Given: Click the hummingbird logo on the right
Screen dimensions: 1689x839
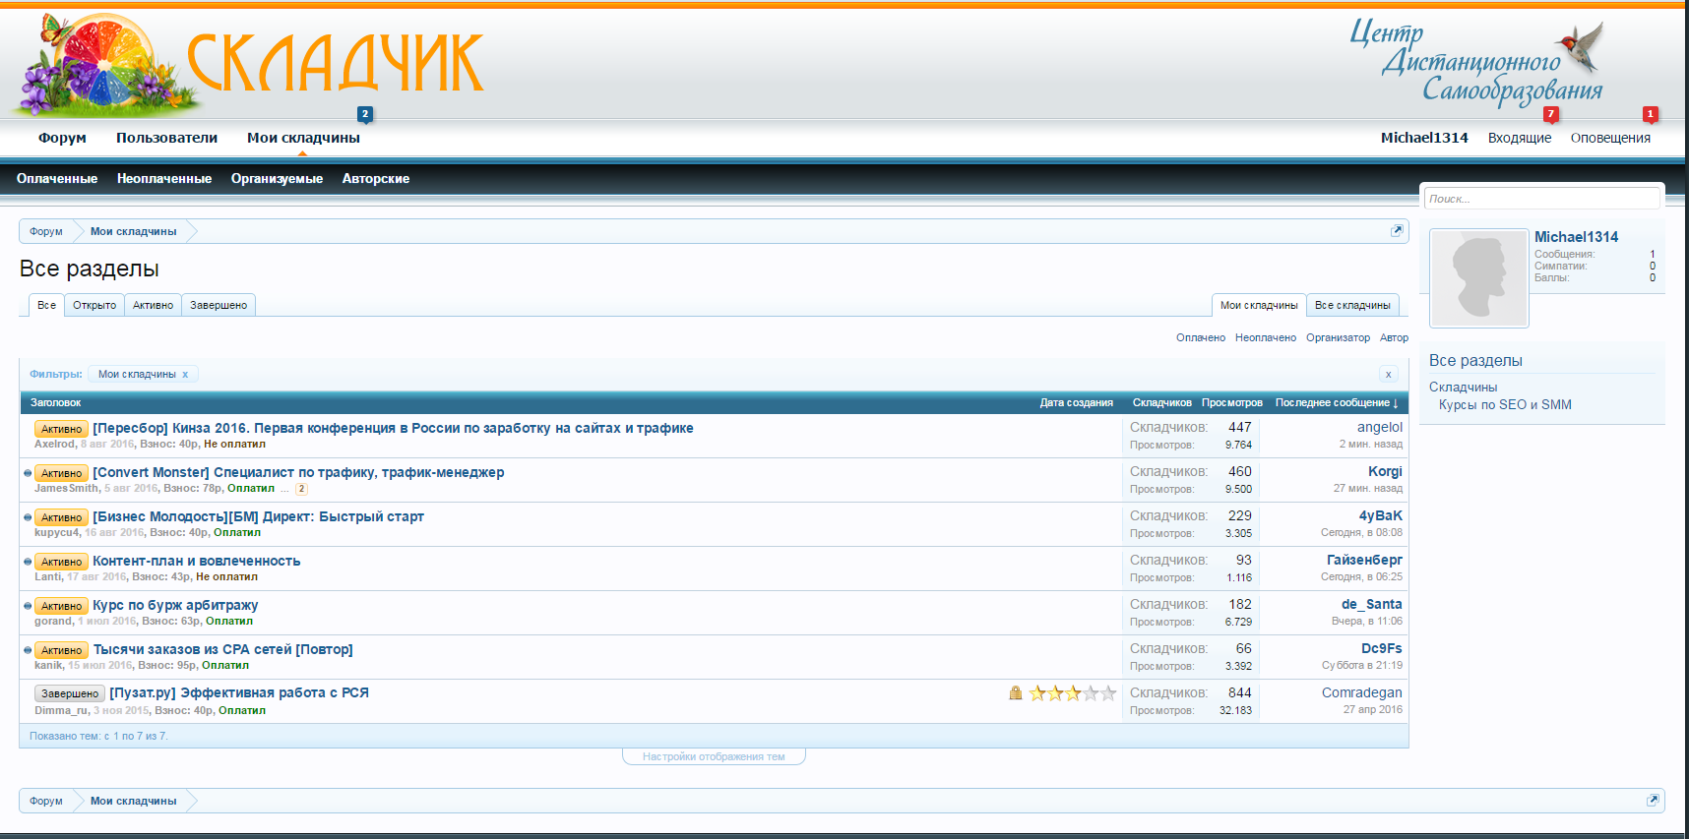Looking at the screenshot, I should pos(1581,47).
